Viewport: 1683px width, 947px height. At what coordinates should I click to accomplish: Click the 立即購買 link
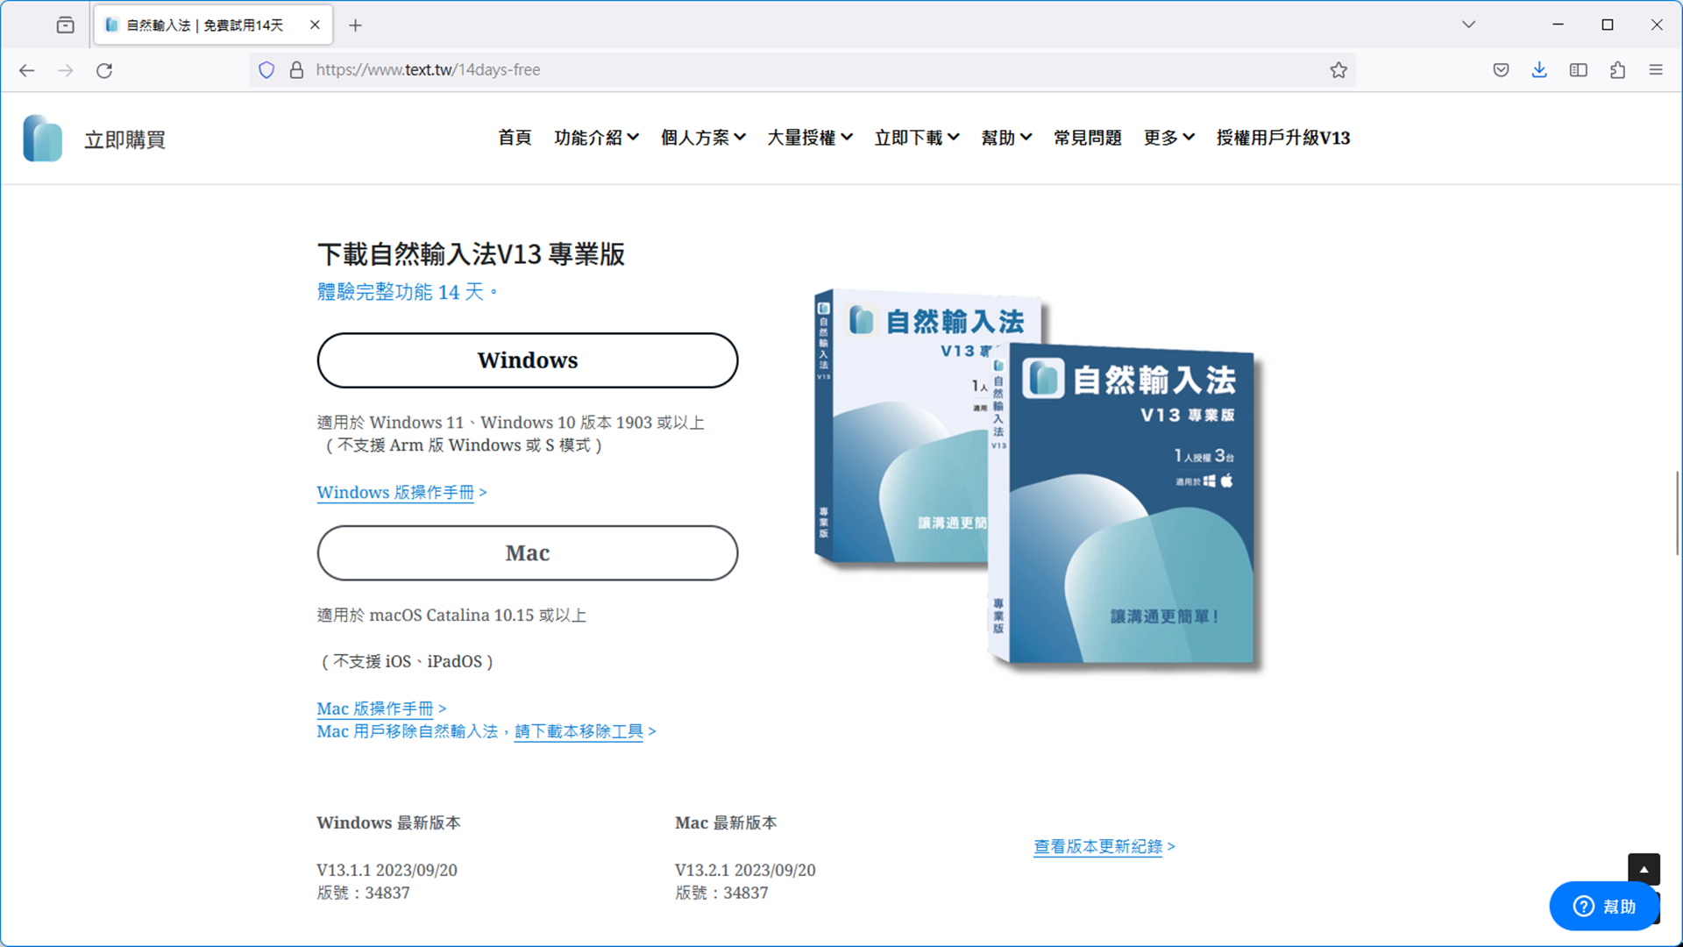124,139
